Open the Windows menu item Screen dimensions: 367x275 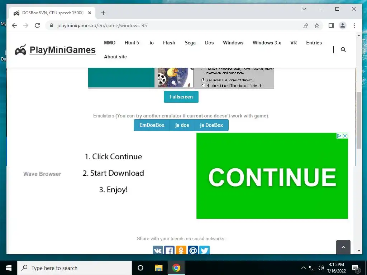(x=233, y=43)
